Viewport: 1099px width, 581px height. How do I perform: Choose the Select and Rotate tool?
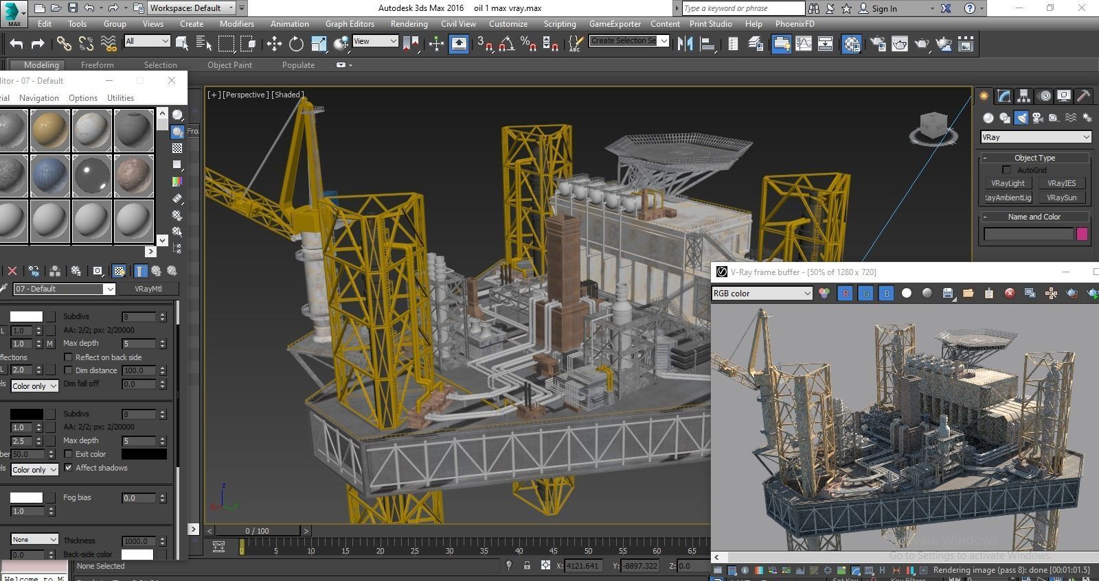tap(296, 44)
